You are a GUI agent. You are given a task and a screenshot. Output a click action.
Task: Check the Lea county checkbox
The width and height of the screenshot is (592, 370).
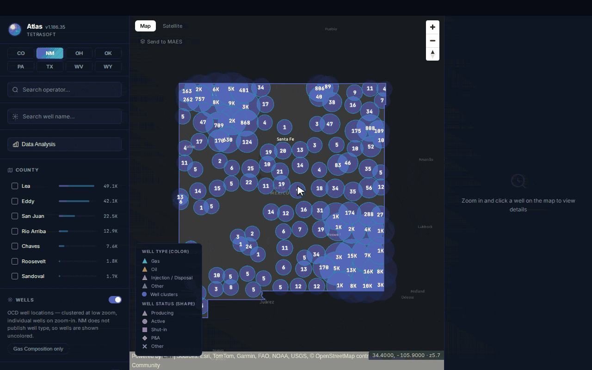pos(15,186)
